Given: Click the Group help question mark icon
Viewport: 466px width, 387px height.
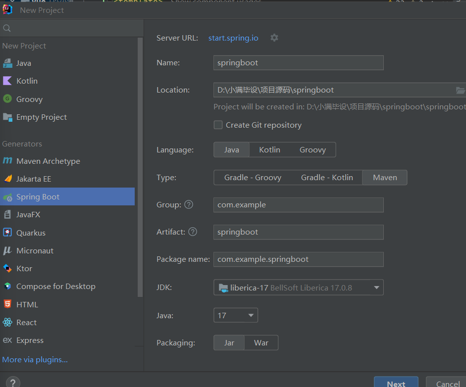Looking at the screenshot, I should (189, 204).
